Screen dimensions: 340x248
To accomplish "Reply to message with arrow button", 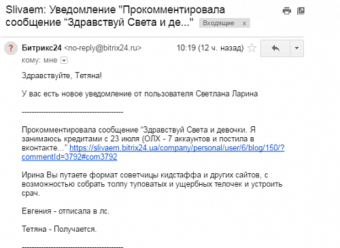I will click(275, 48).
